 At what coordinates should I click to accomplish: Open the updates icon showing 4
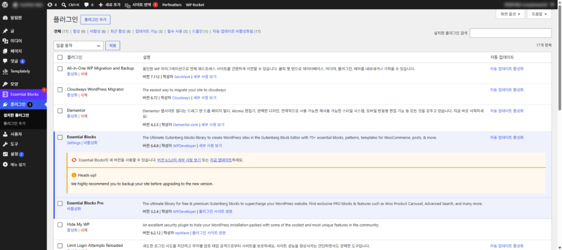(50, 4)
